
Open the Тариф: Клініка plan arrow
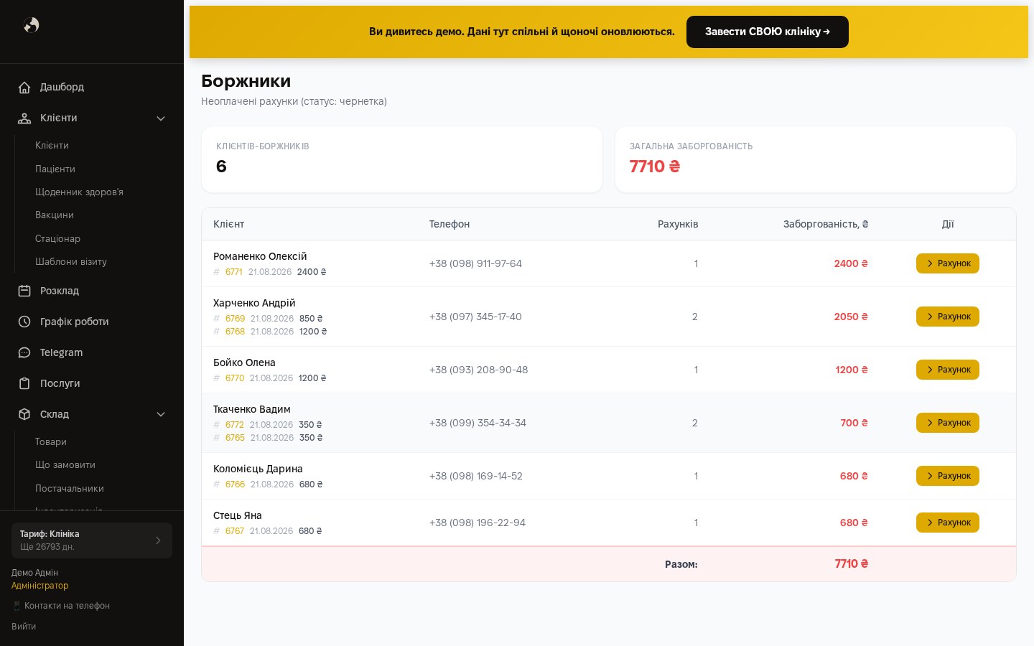coord(158,540)
